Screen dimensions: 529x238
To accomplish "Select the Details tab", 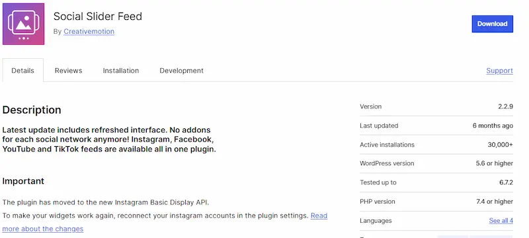I will click(23, 71).
